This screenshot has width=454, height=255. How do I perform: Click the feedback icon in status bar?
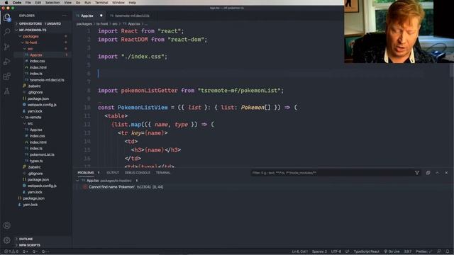pos(439,251)
